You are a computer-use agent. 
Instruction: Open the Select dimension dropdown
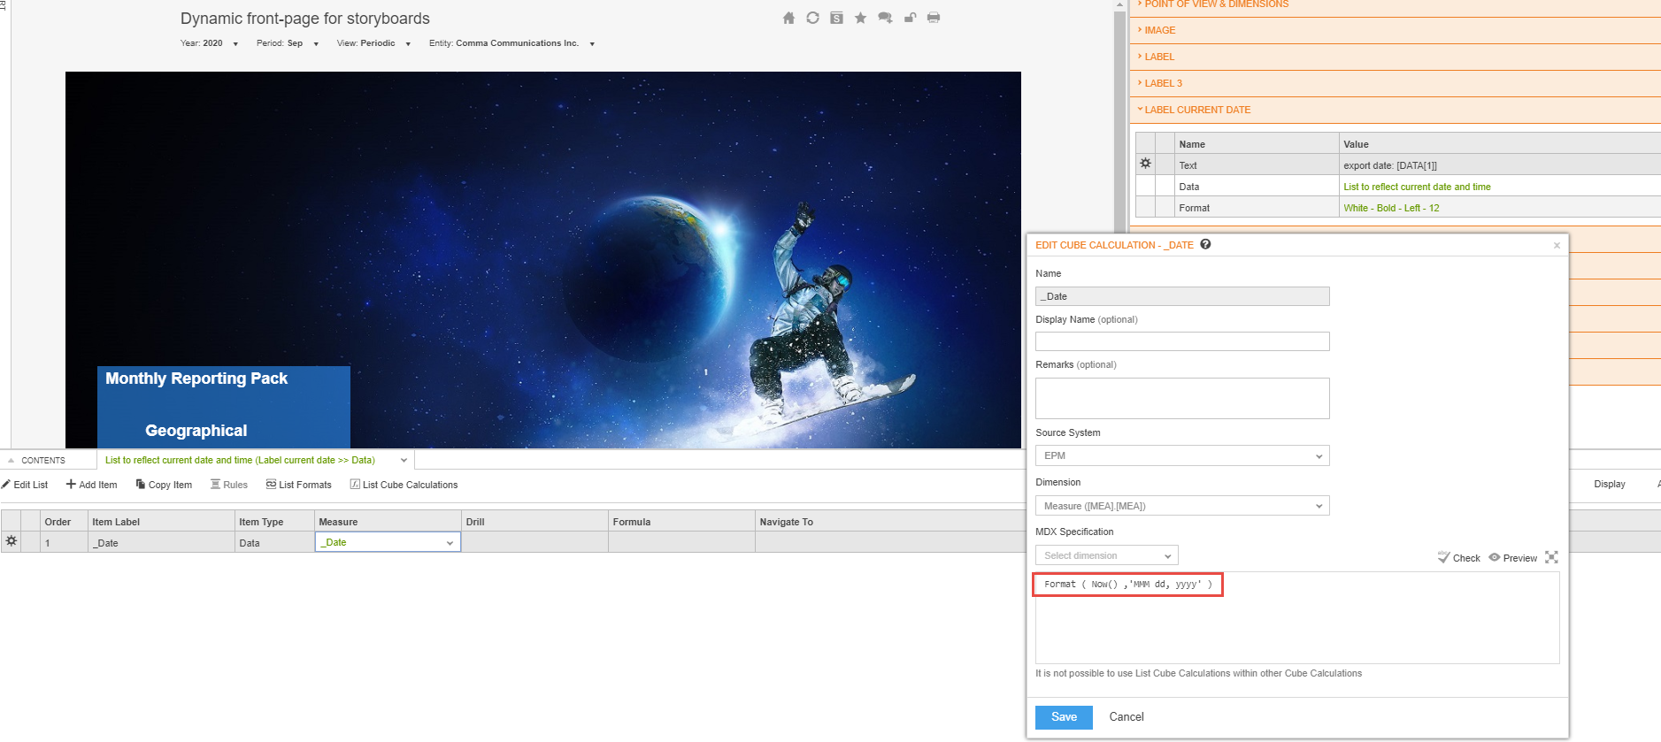1106,555
